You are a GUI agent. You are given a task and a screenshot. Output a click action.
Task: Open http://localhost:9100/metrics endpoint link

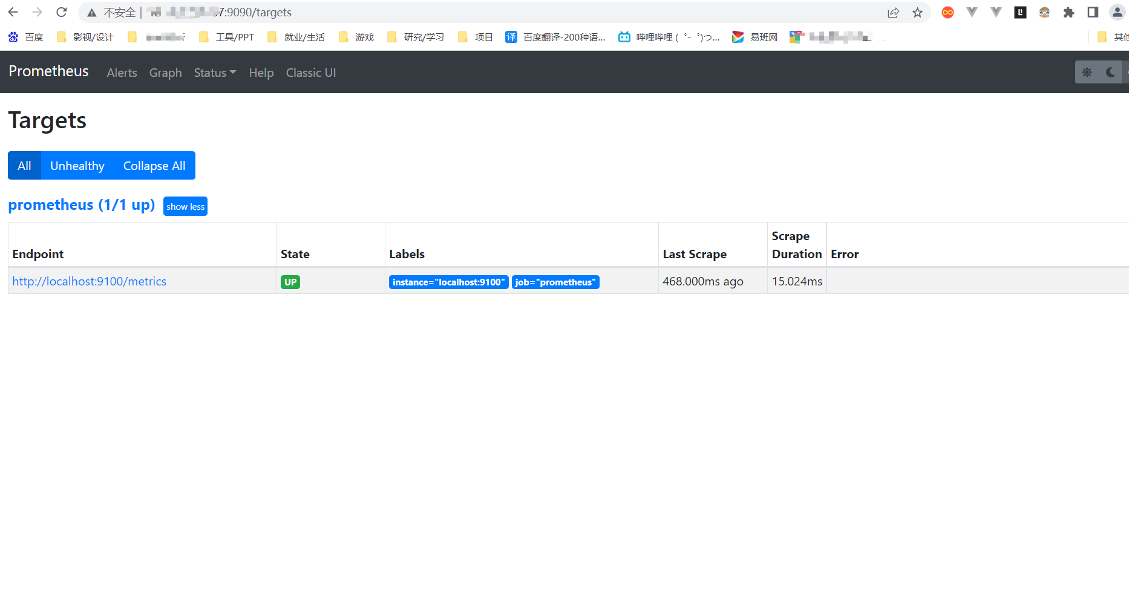90,281
